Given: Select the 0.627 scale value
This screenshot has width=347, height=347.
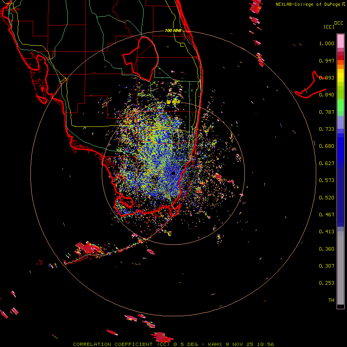Looking at the screenshot, I should [327, 163].
